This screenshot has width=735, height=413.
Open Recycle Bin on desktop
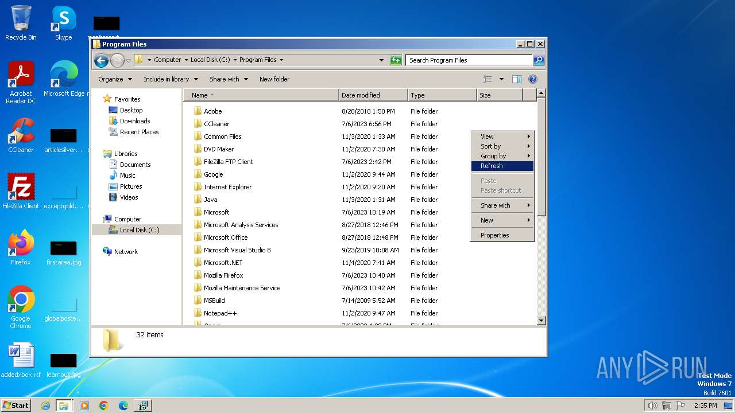coord(21,23)
